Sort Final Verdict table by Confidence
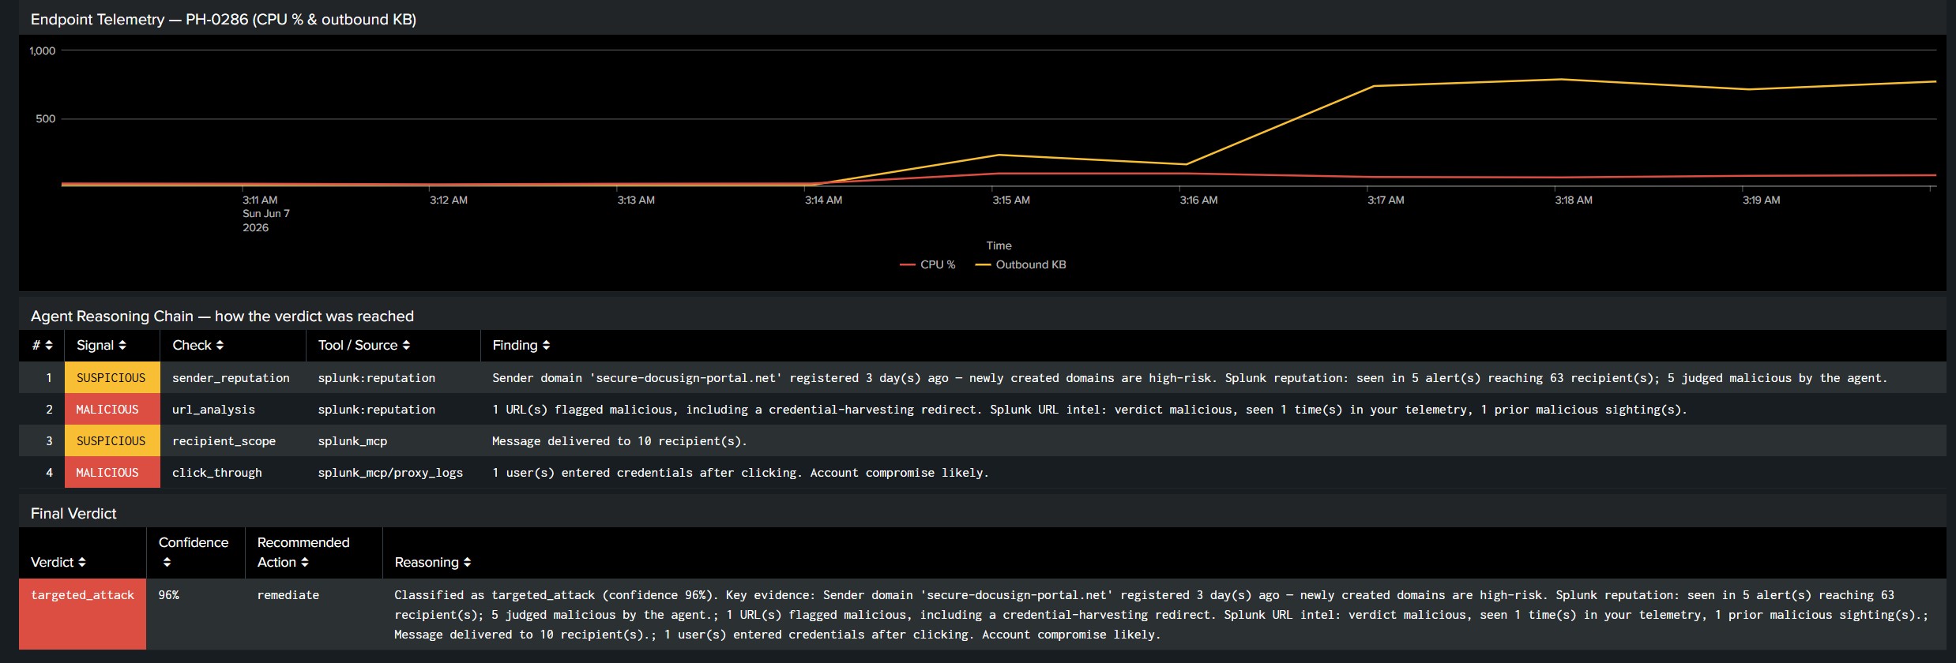The image size is (1956, 663). [x=194, y=552]
